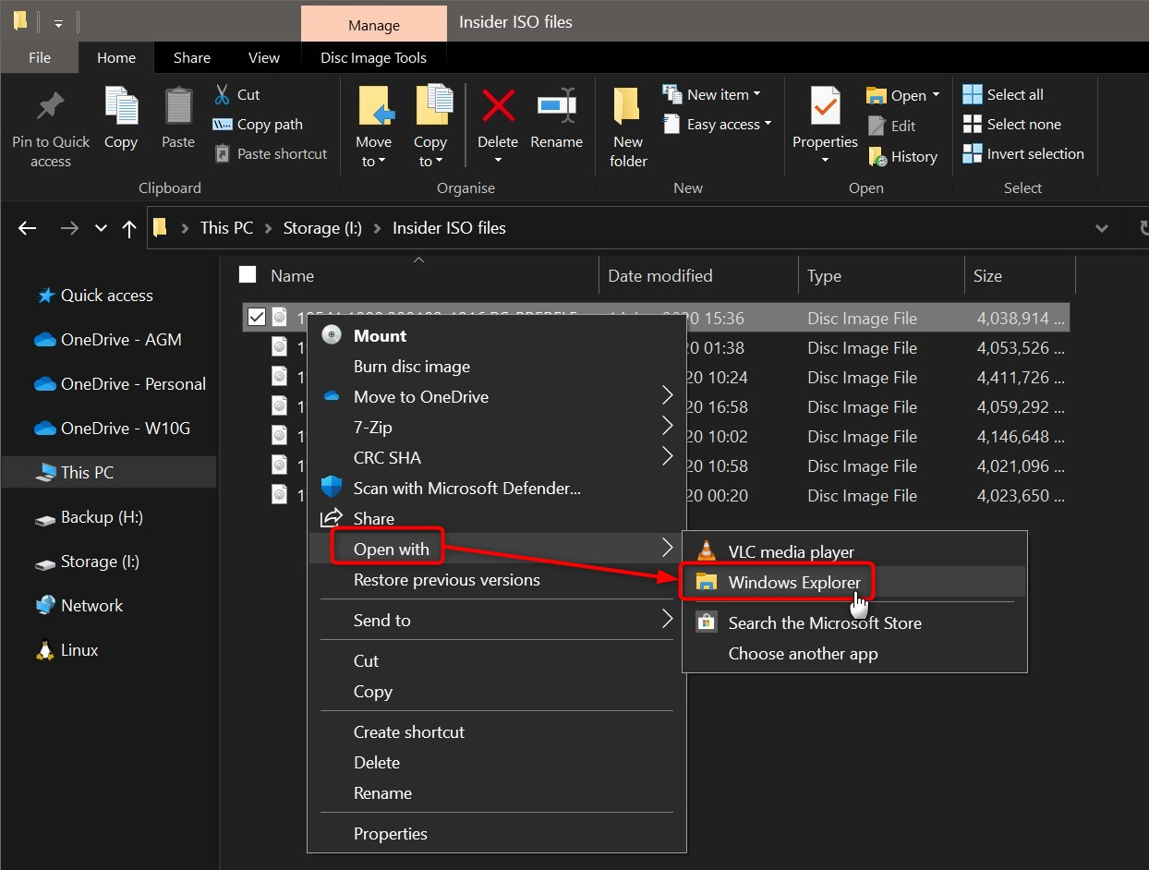Click the forward navigation arrow

[x=69, y=228]
